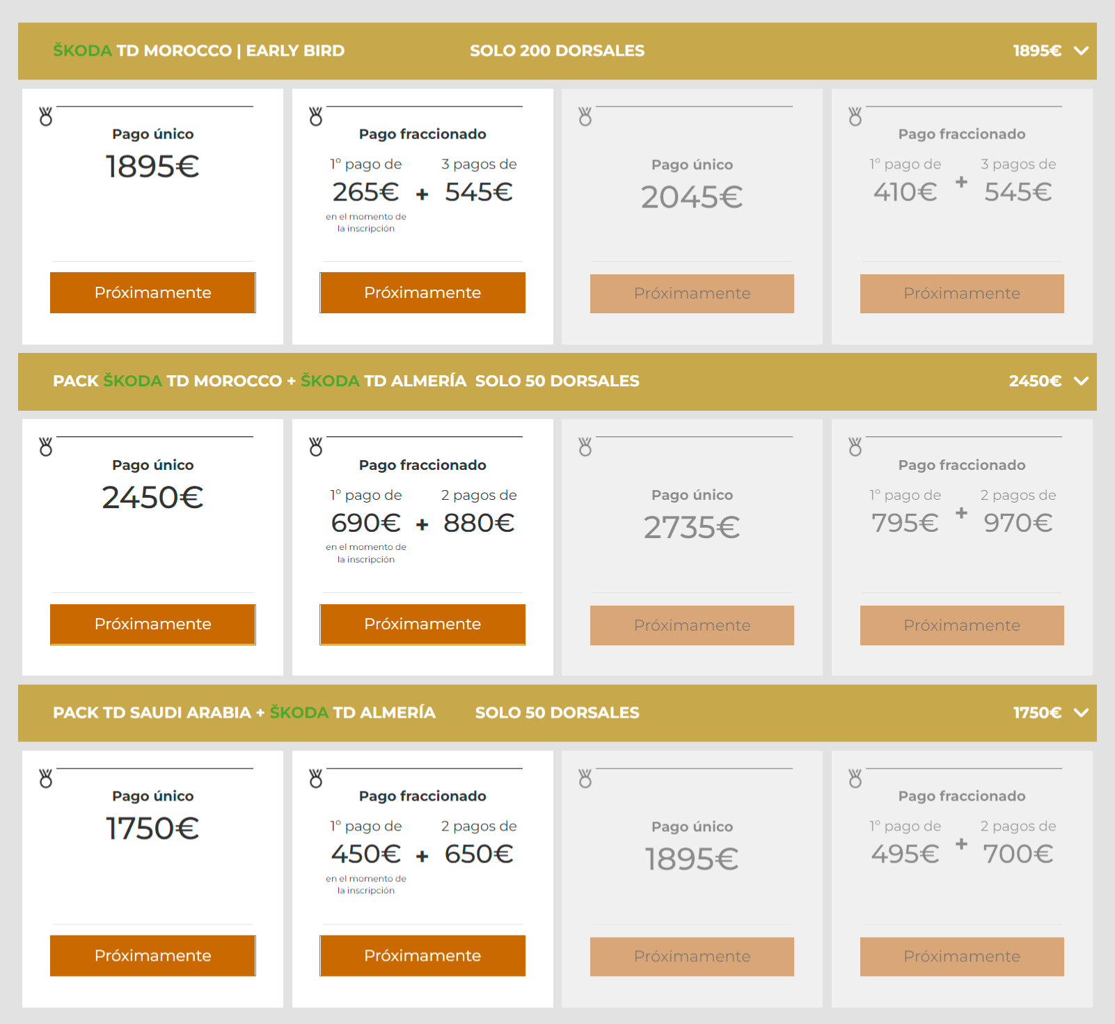Click medal icon on the 2045€ card
This screenshot has width=1115, height=1024.
(x=585, y=116)
